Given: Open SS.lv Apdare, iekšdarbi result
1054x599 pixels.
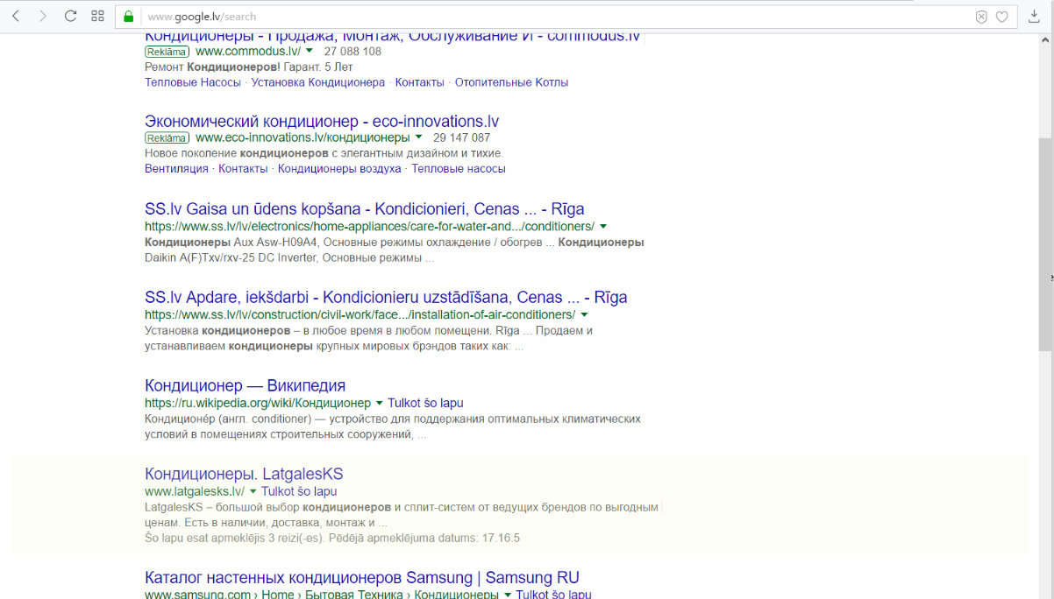Looking at the screenshot, I should coord(386,297).
